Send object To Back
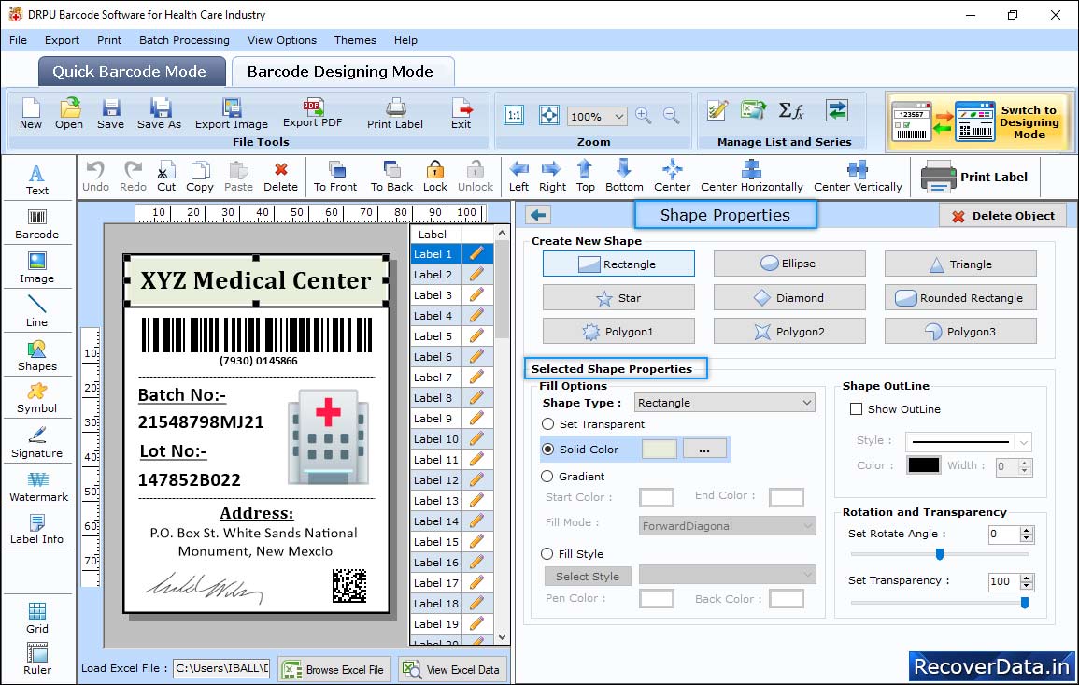The width and height of the screenshot is (1079, 685). click(391, 177)
